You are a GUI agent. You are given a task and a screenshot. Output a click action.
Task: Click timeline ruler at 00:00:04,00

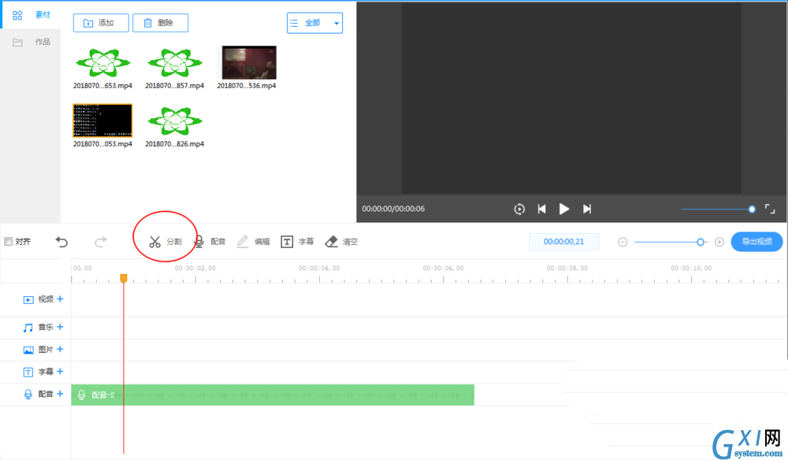pyautogui.click(x=319, y=268)
